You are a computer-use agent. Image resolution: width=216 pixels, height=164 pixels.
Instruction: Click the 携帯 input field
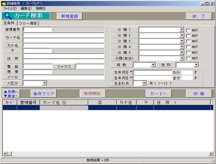point(37,72)
